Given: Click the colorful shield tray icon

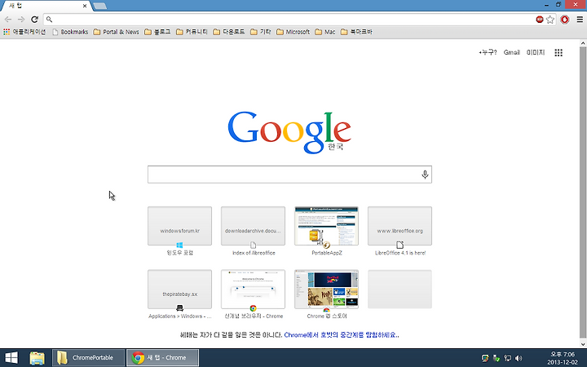Looking at the screenshot, I should [x=485, y=358].
